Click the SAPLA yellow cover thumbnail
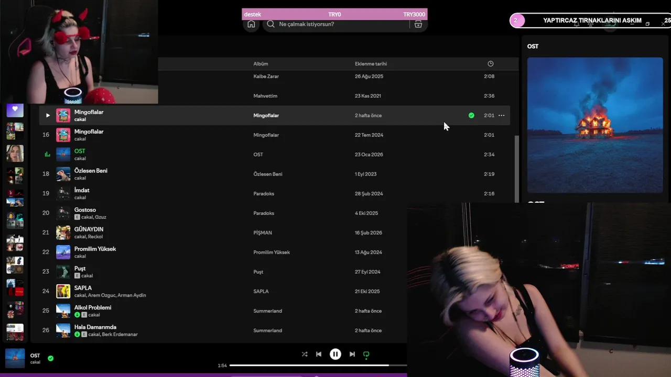Viewport: 671px width, 377px height. pos(63,291)
